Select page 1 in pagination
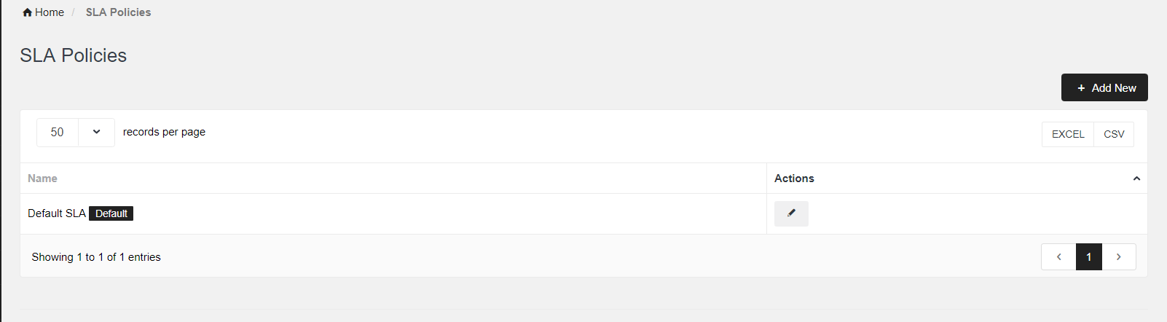Viewport: 1167px width, 322px height. (x=1089, y=257)
